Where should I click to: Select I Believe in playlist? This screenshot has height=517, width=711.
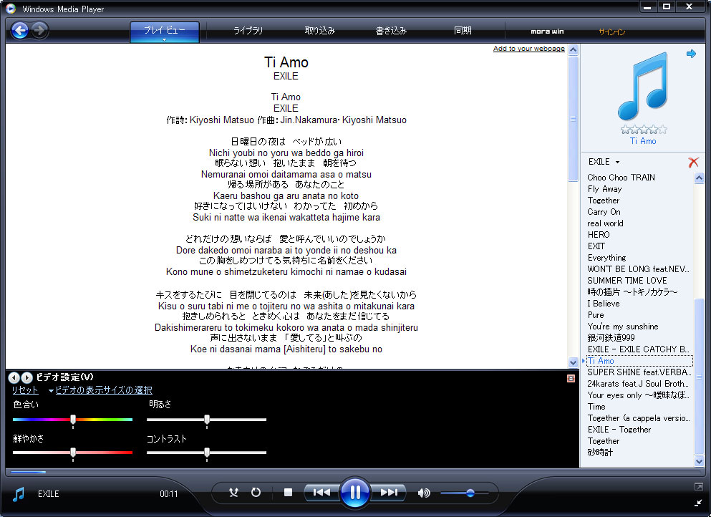[x=603, y=304]
